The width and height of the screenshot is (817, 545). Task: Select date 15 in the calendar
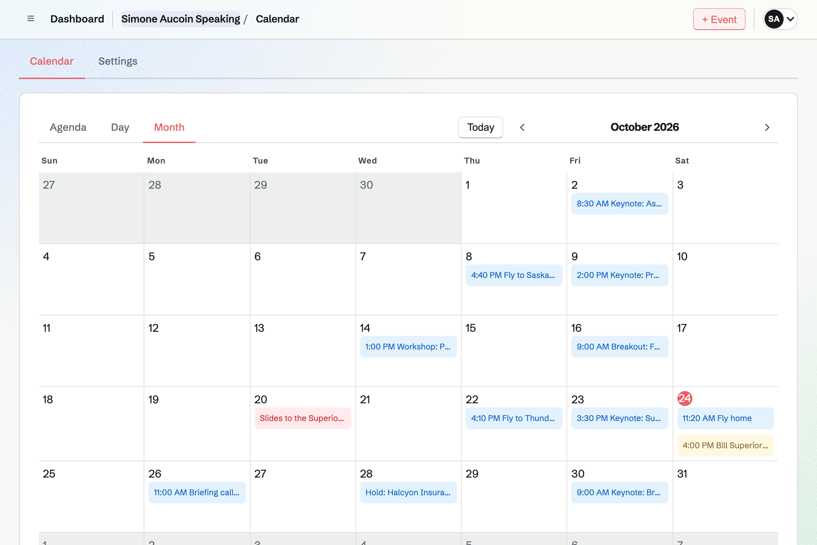(x=470, y=328)
